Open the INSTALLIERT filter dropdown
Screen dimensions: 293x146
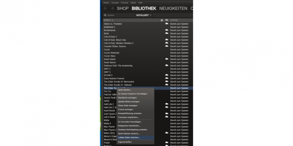(x=144, y=15)
